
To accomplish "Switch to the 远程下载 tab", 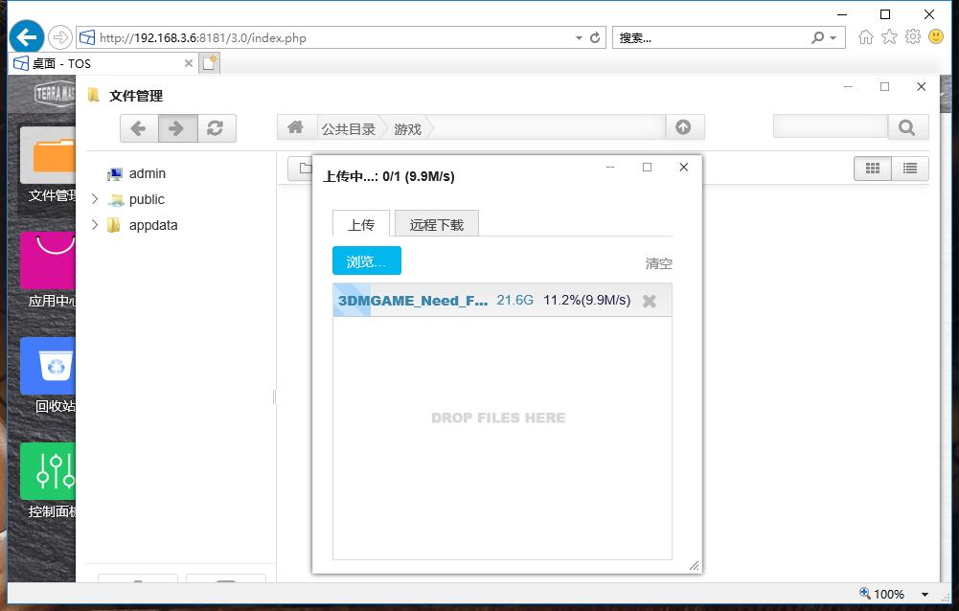I will click(437, 224).
